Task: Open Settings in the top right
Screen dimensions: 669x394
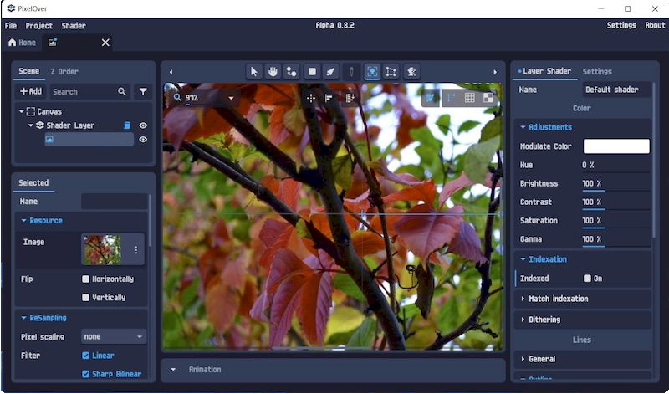Action: click(x=621, y=26)
